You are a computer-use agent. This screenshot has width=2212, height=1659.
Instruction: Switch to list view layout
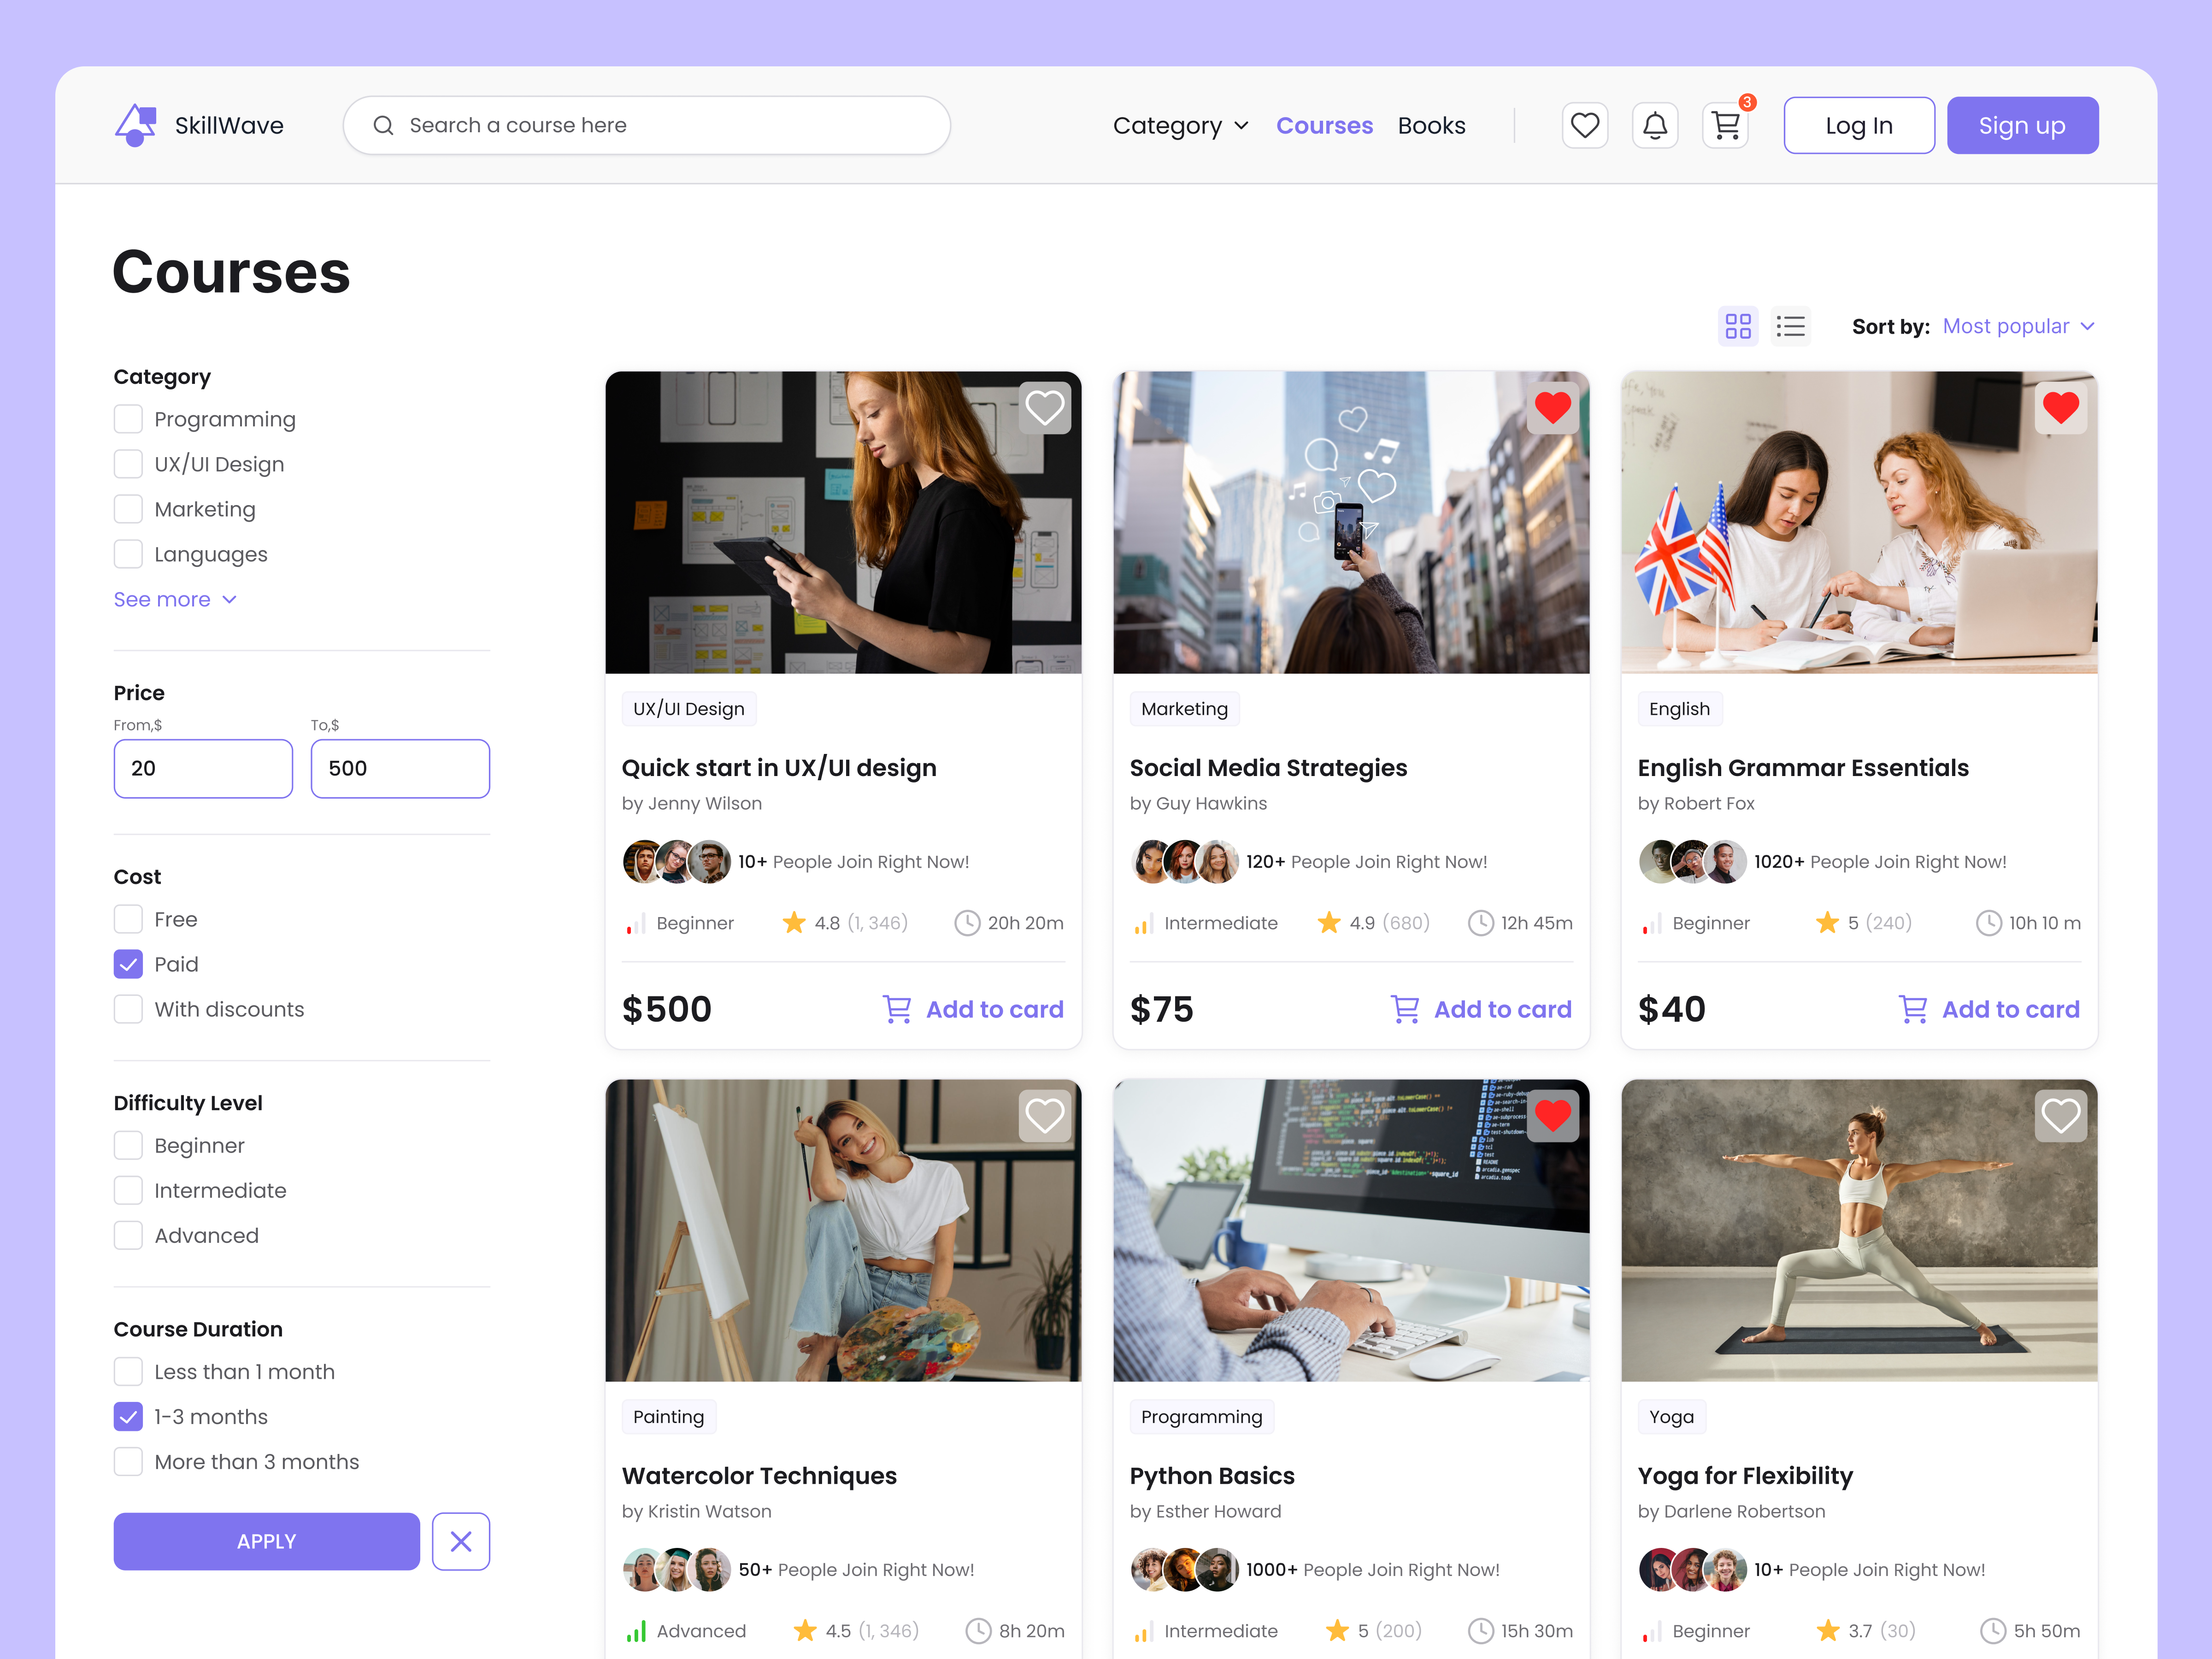point(1791,326)
